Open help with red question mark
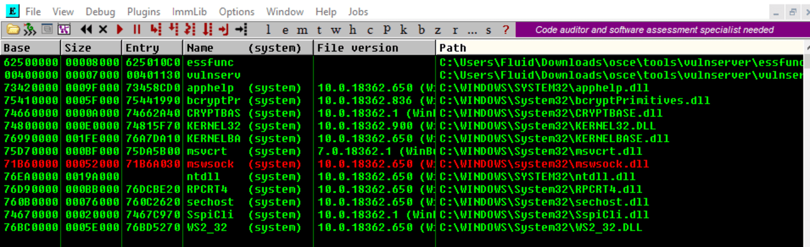 506,30
